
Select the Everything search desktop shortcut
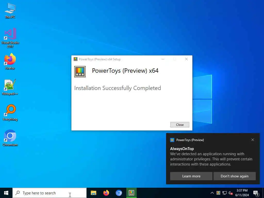click(10, 112)
